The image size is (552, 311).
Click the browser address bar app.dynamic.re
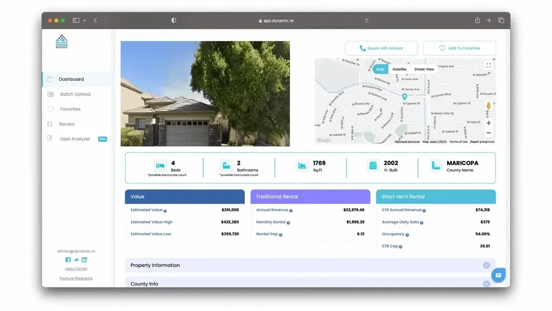pyautogui.click(x=276, y=20)
